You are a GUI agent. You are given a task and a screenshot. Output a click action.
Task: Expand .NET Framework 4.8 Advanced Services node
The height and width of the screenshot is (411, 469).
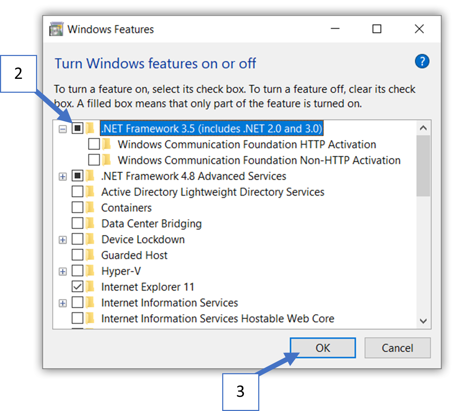(x=63, y=176)
